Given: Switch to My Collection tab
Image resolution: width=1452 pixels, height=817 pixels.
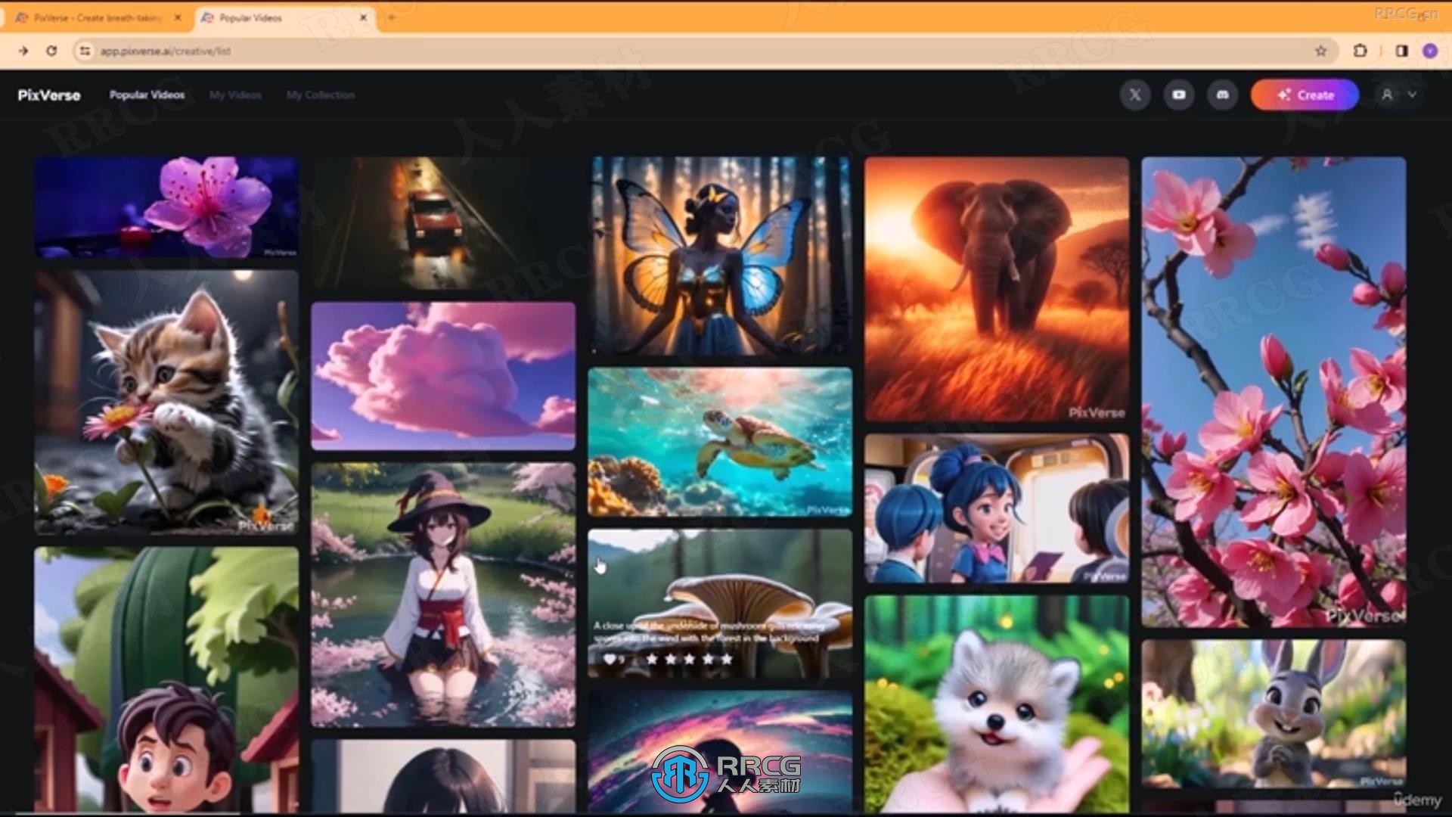Looking at the screenshot, I should 321,95.
